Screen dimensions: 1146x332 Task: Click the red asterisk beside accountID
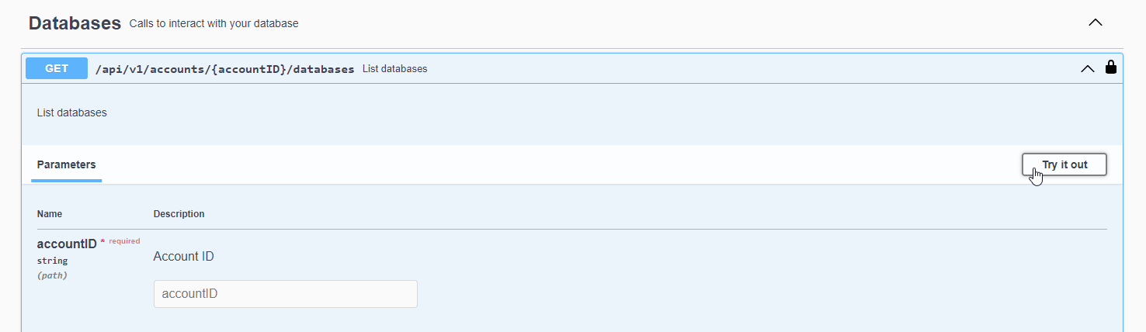tap(102, 243)
